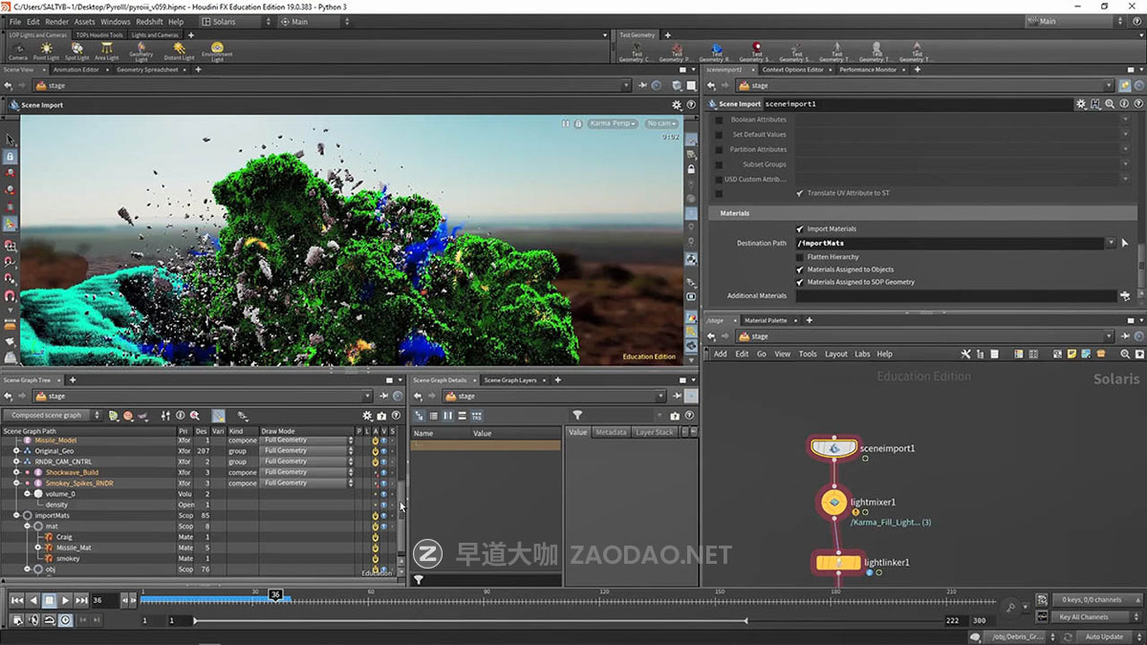Select the lightlinker1 node
The width and height of the screenshot is (1147, 645).
click(x=837, y=564)
